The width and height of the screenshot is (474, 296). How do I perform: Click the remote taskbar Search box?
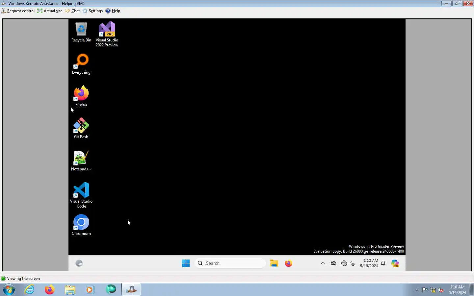click(x=230, y=263)
